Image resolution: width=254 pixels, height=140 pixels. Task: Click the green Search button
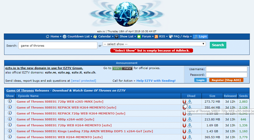(x=218, y=45)
